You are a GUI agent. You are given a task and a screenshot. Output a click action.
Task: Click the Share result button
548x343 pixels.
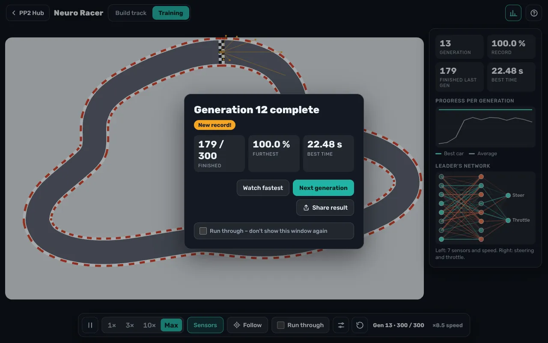coord(325,208)
